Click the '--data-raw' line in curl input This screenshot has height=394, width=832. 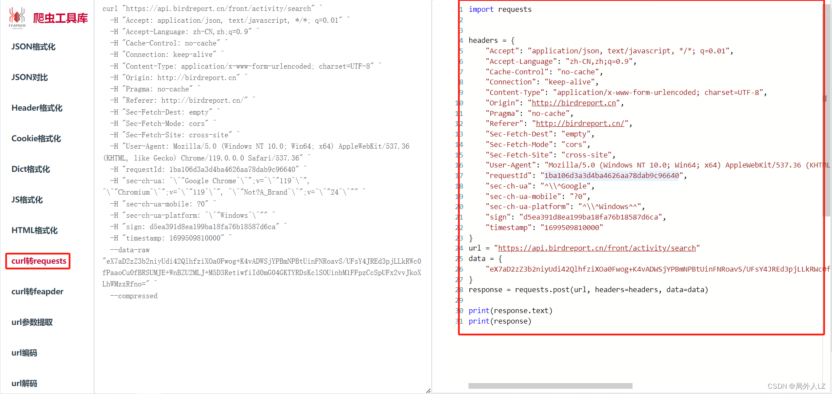click(130, 250)
